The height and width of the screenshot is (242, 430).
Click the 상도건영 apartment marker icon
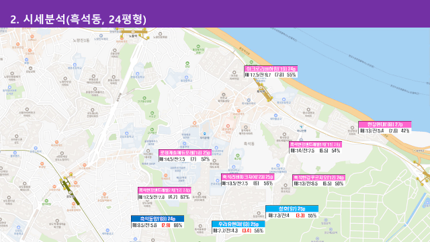click(x=93, y=110)
